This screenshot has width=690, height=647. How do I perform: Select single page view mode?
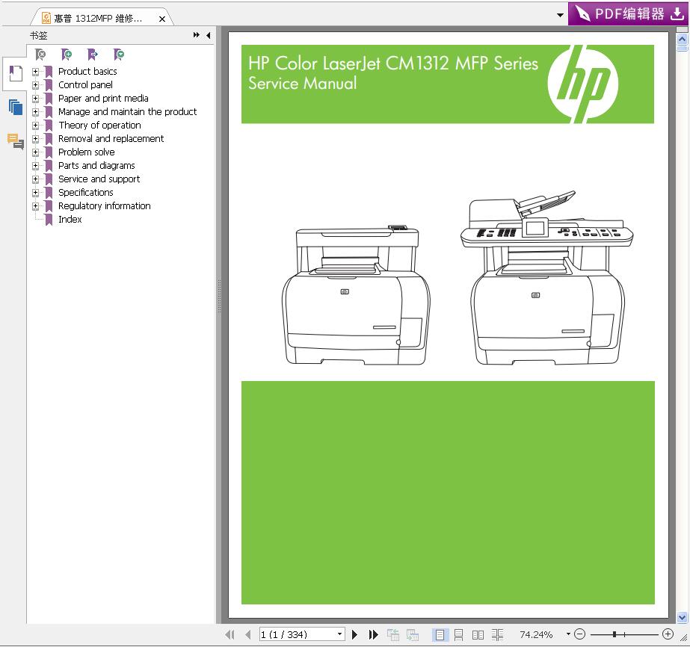tap(439, 635)
